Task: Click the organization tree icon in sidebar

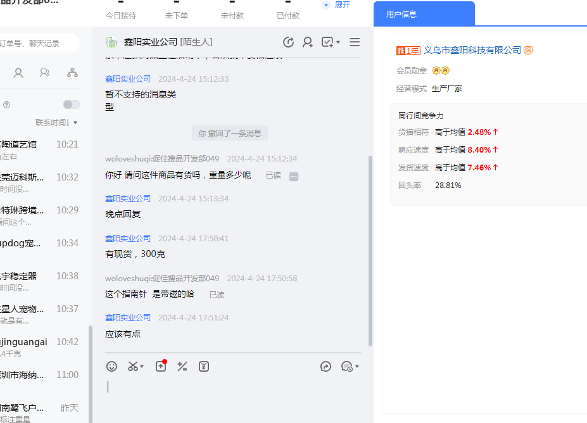Action: point(72,73)
